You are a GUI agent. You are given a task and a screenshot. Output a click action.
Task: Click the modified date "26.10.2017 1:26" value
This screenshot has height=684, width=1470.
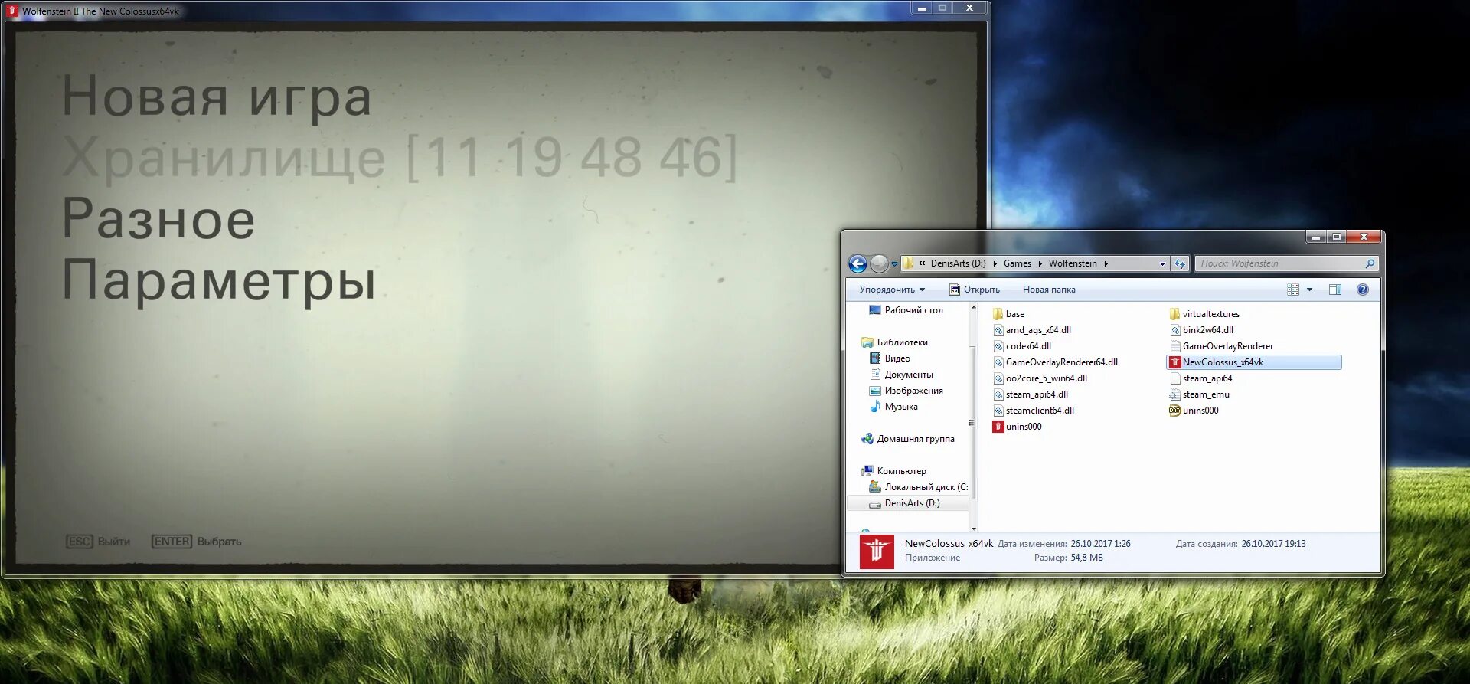(x=1100, y=544)
